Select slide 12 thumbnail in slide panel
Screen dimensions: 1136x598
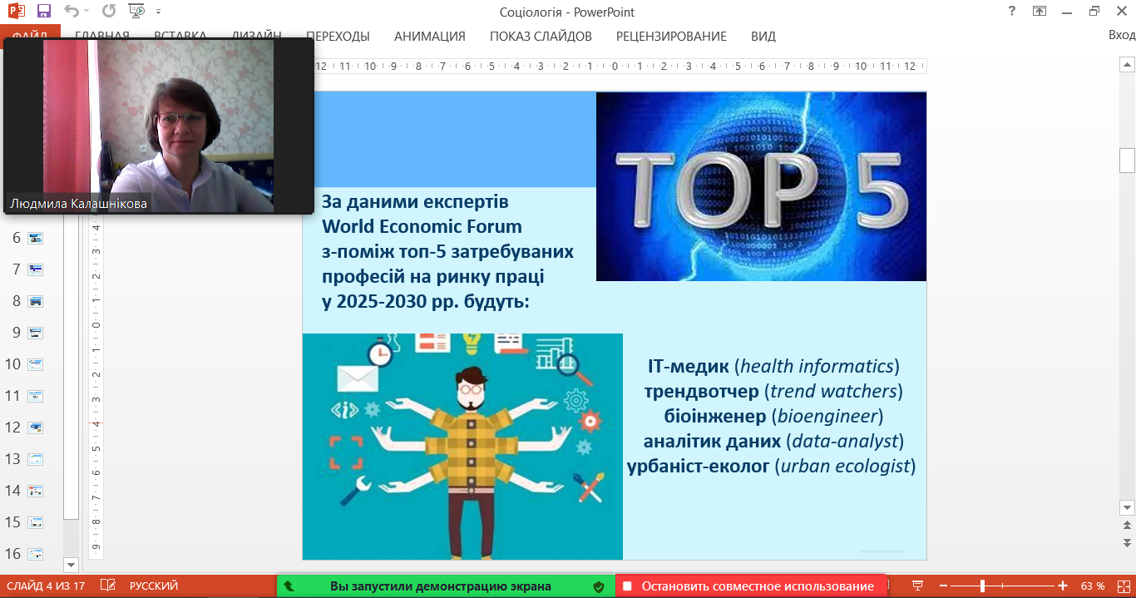coord(36,427)
